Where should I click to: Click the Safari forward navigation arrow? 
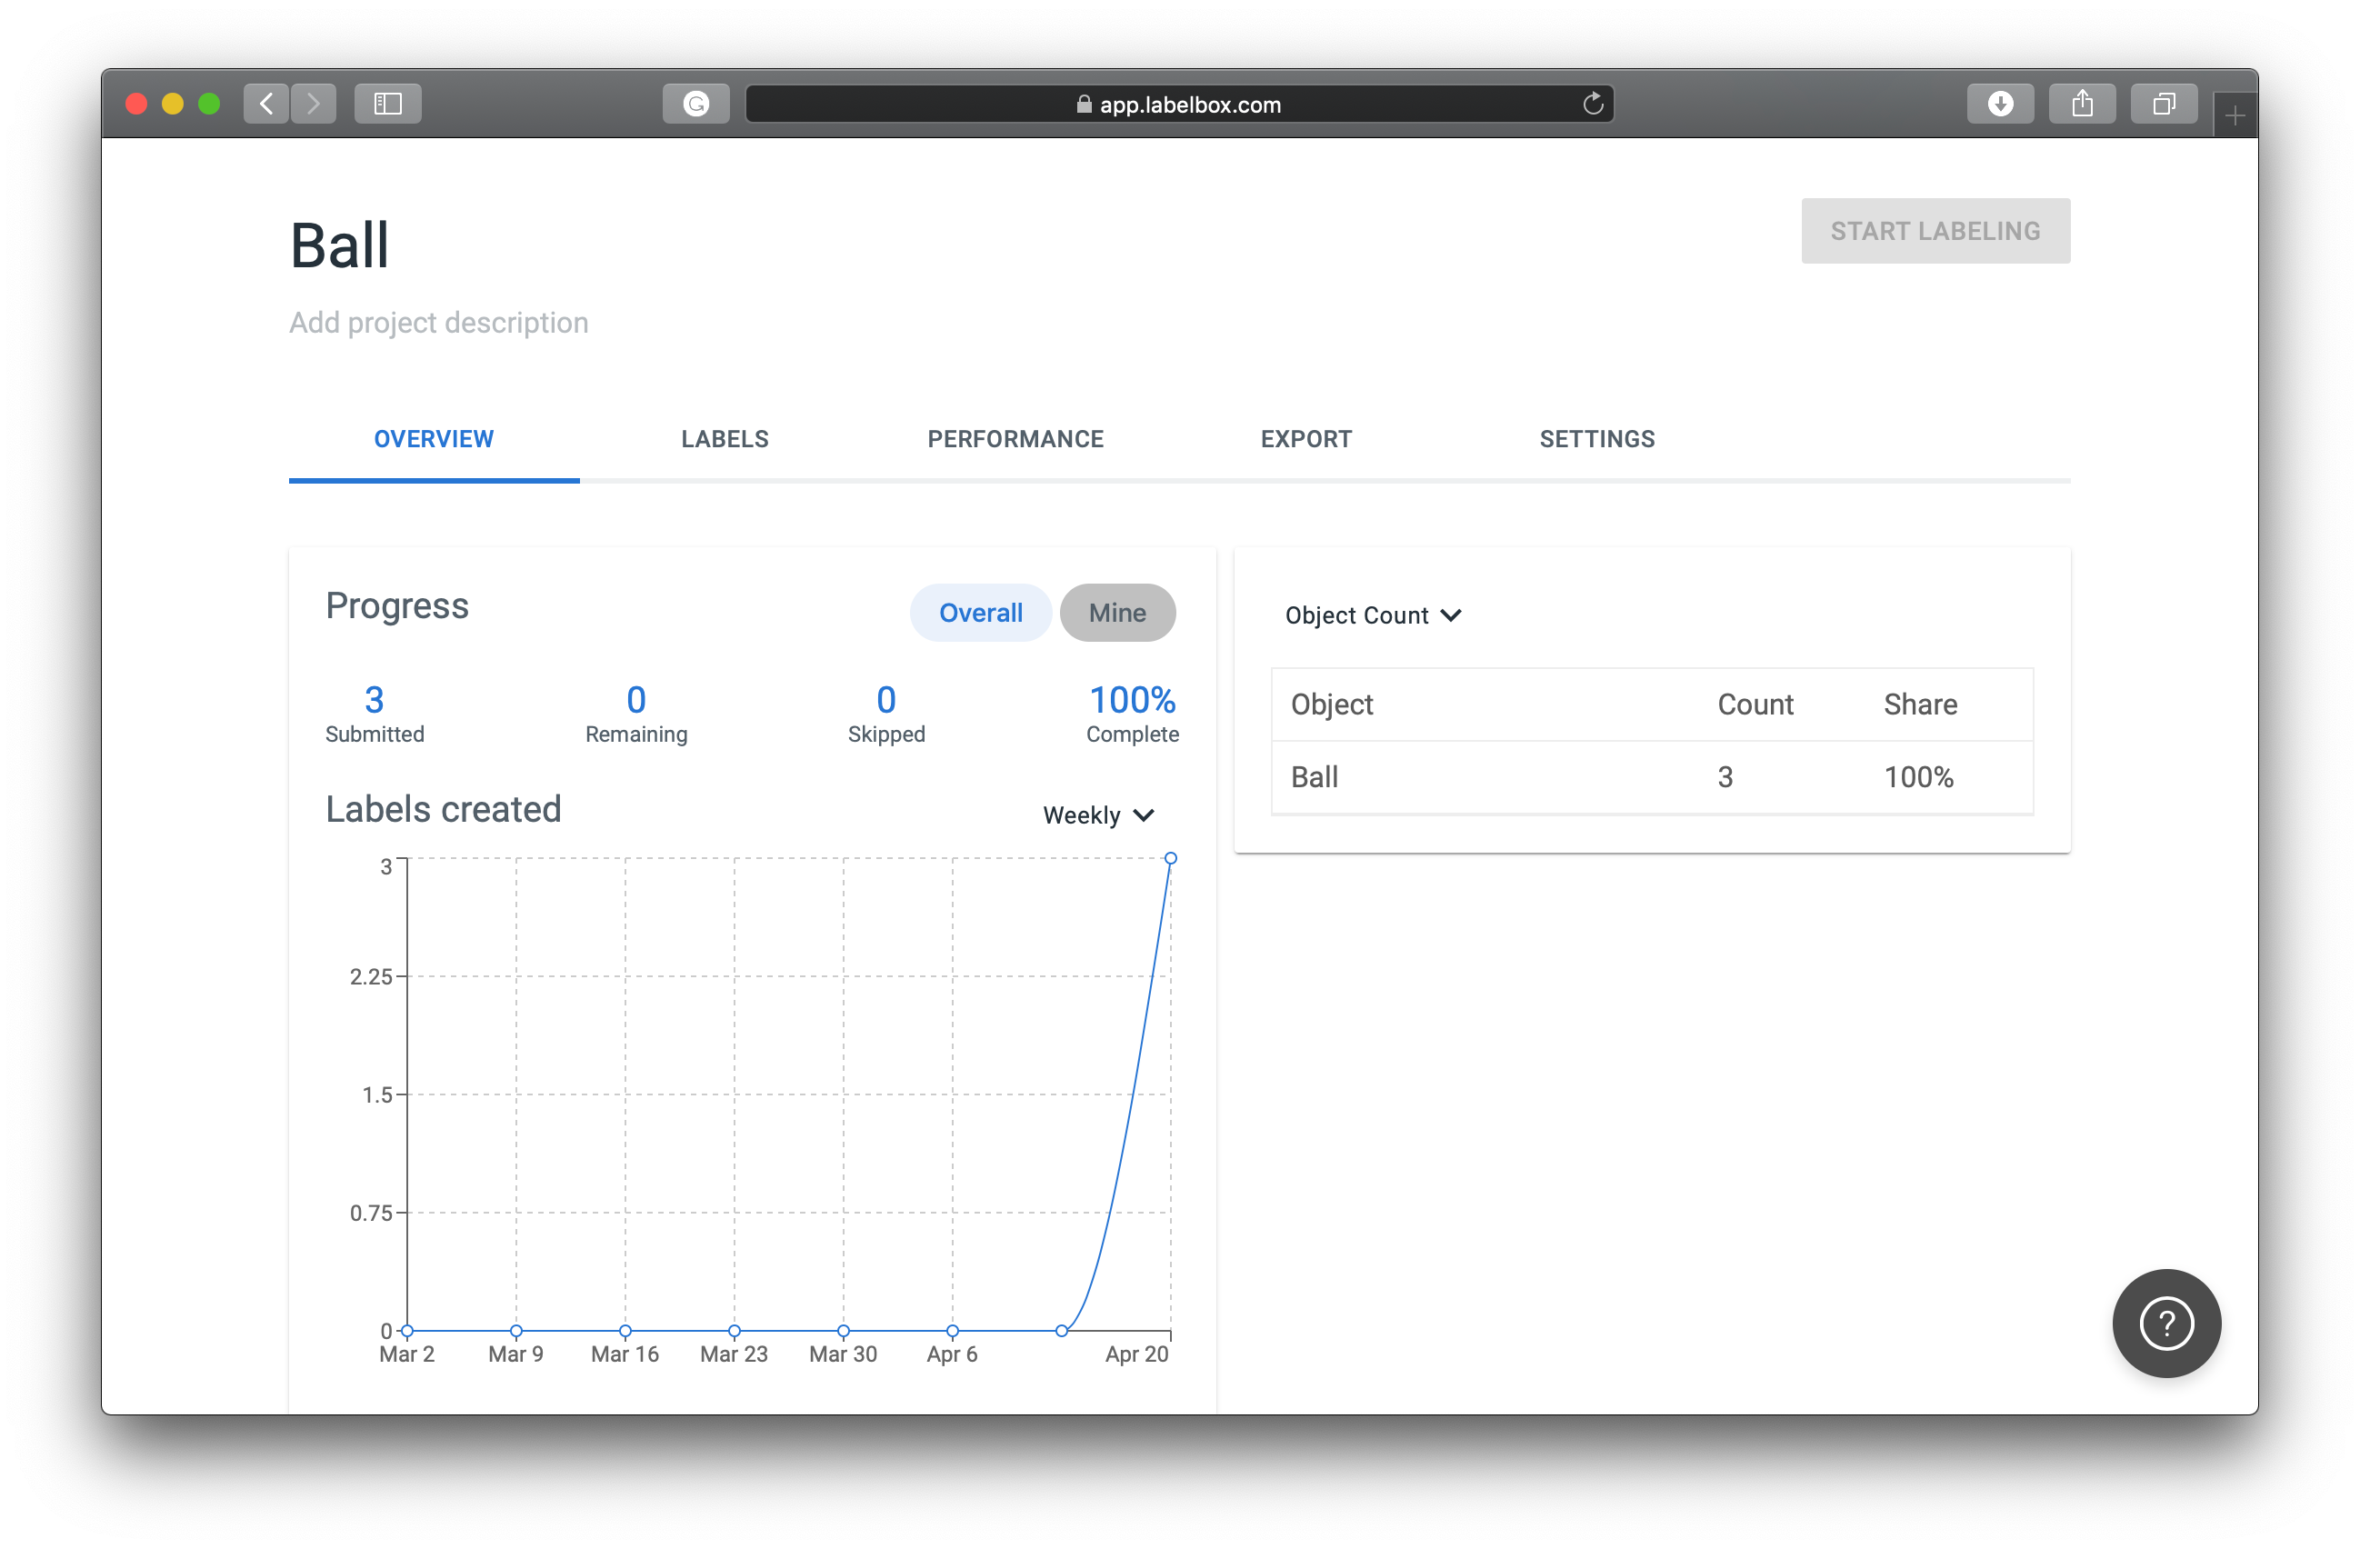[314, 103]
